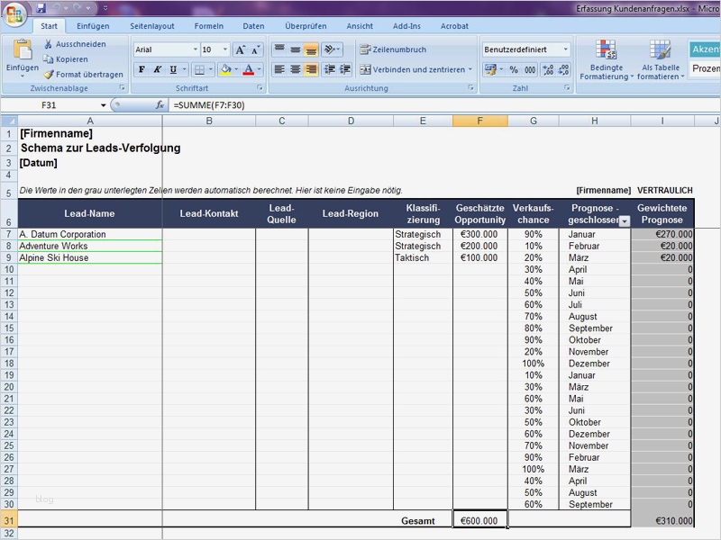The width and height of the screenshot is (721, 540).
Task: Click the increase decimals icon in Zahl group
Action: (x=549, y=70)
